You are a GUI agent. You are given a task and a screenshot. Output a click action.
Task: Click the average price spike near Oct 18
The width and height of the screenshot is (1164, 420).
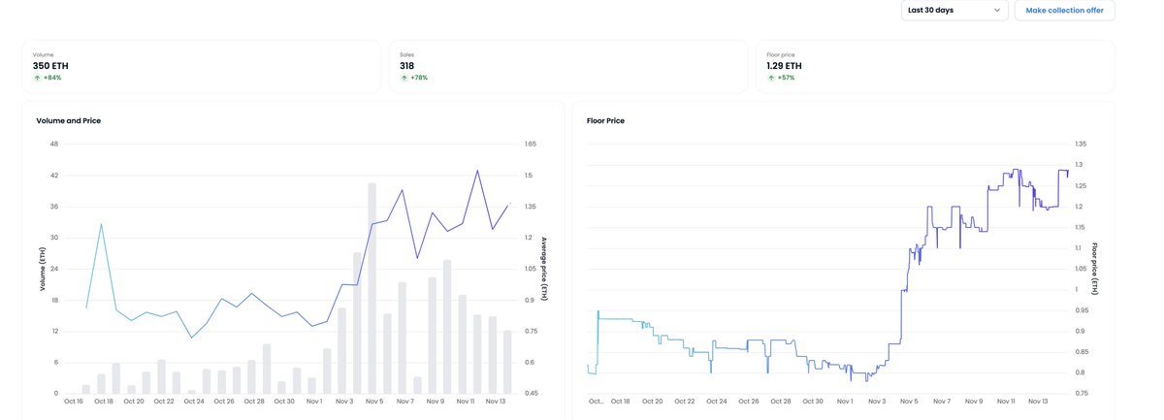pos(101,224)
